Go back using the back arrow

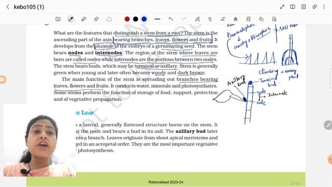tap(8, 7)
